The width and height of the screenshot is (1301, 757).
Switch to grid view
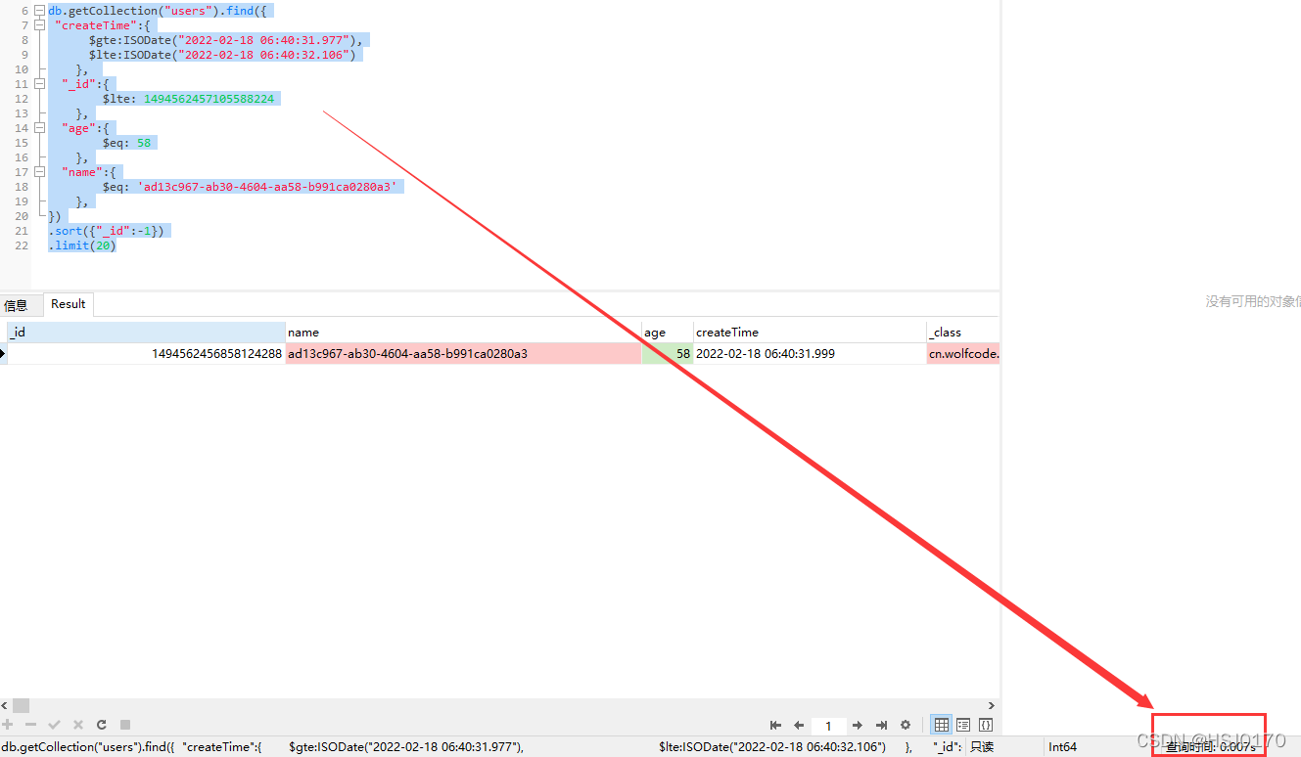(942, 725)
